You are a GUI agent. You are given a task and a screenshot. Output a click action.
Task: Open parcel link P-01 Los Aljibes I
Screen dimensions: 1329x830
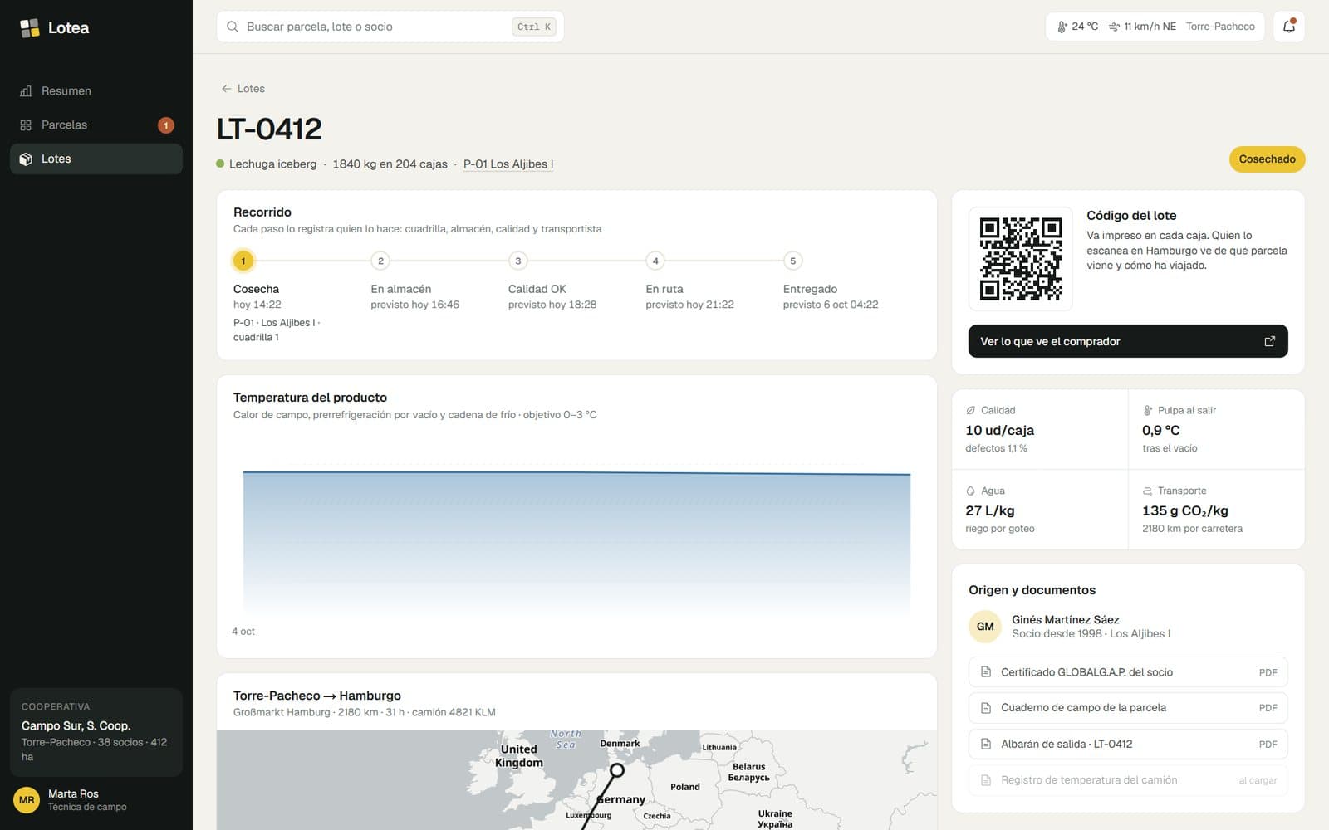(508, 164)
